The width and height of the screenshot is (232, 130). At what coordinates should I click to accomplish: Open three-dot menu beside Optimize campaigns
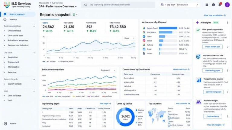227,92
